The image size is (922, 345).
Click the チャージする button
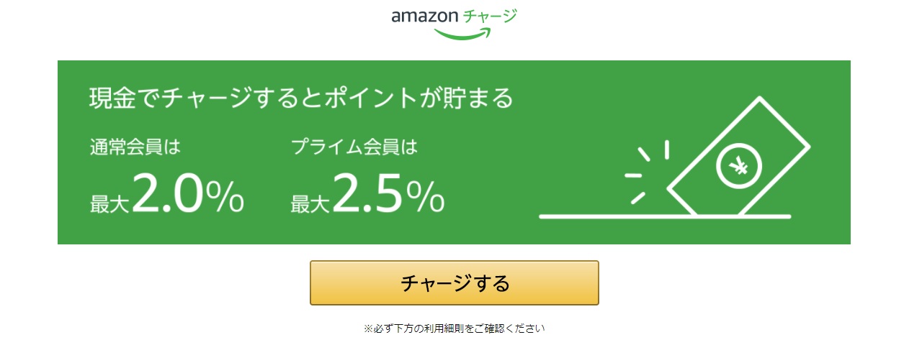click(x=455, y=282)
